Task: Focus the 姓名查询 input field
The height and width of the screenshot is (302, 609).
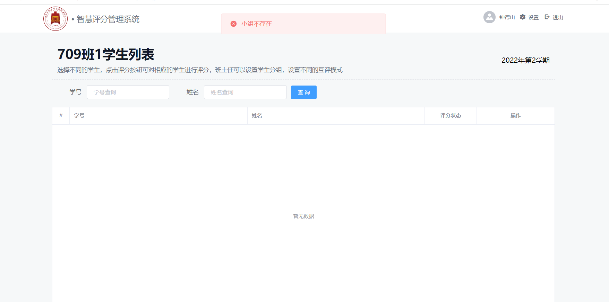Action: [245, 92]
